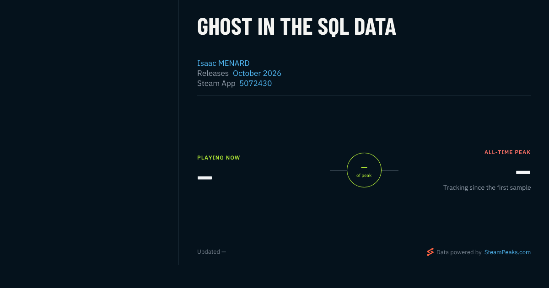Visit the SteamPeaks.com link

tap(507, 252)
